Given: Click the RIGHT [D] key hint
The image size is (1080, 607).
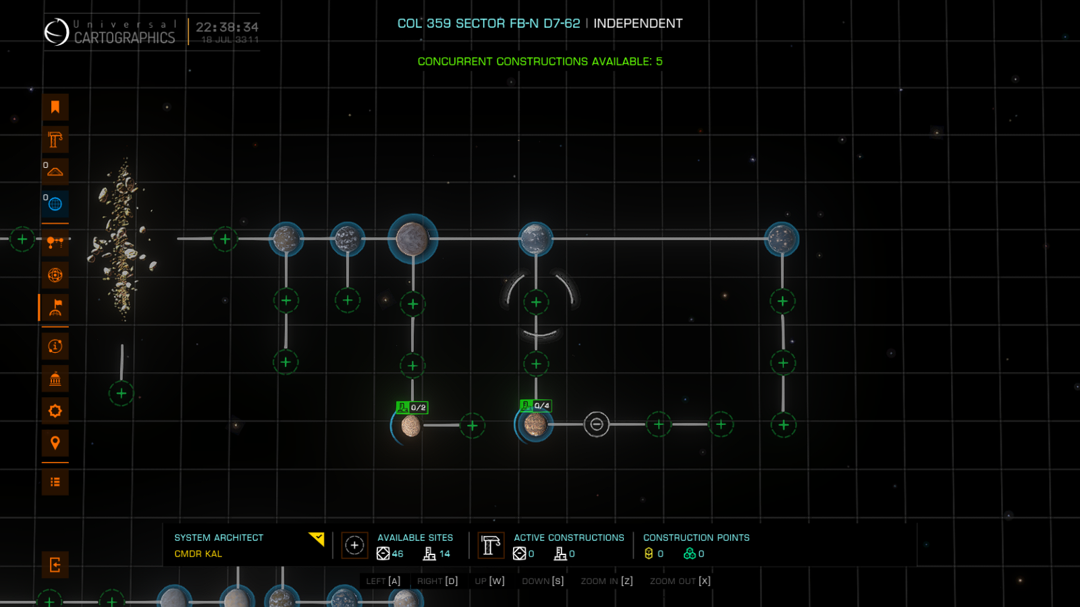Looking at the screenshot, I should (437, 581).
